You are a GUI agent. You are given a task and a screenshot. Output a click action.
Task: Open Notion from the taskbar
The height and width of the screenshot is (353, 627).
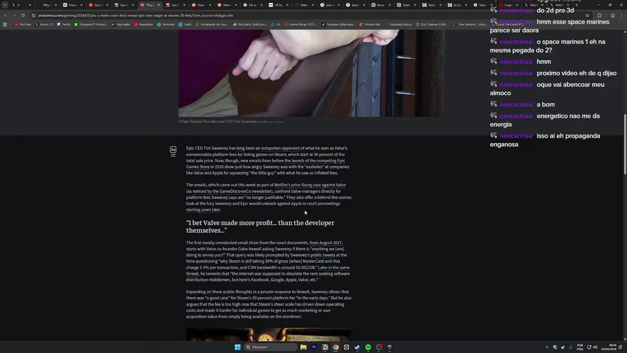(x=325, y=347)
